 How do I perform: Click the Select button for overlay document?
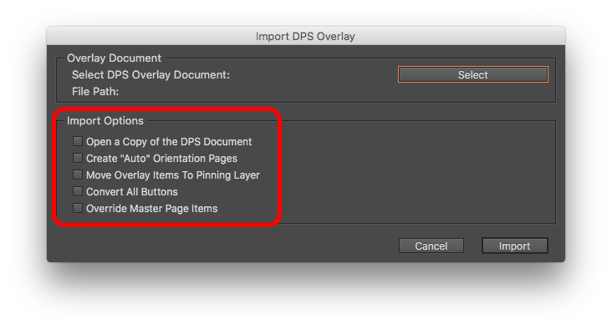tap(472, 74)
